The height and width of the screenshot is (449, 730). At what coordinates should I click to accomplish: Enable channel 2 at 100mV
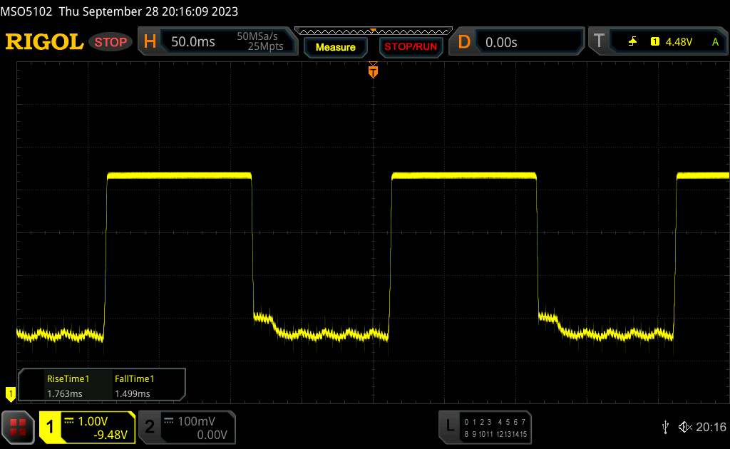pos(186,427)
